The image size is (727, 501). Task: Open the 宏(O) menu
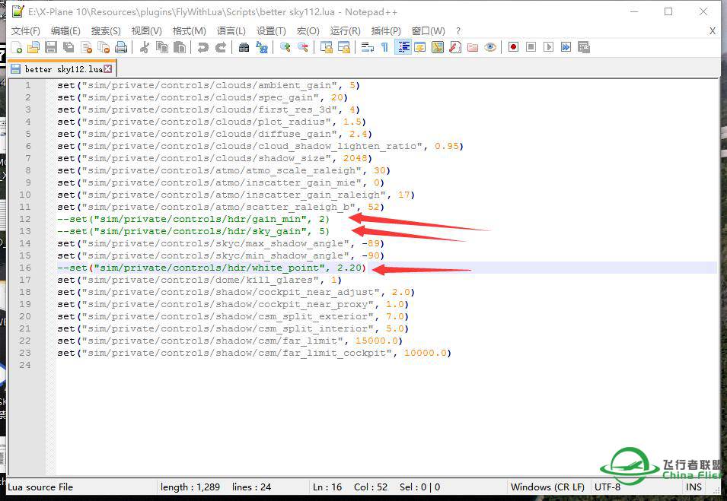coord(308,31)
